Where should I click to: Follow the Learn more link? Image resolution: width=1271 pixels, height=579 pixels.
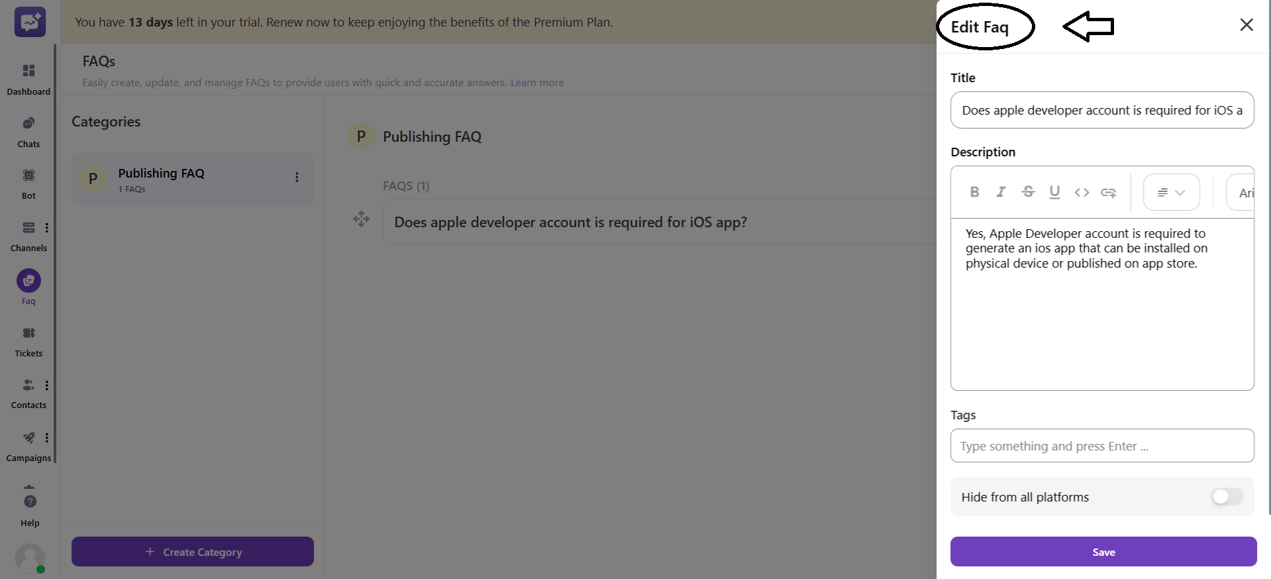tap(537, 83)
